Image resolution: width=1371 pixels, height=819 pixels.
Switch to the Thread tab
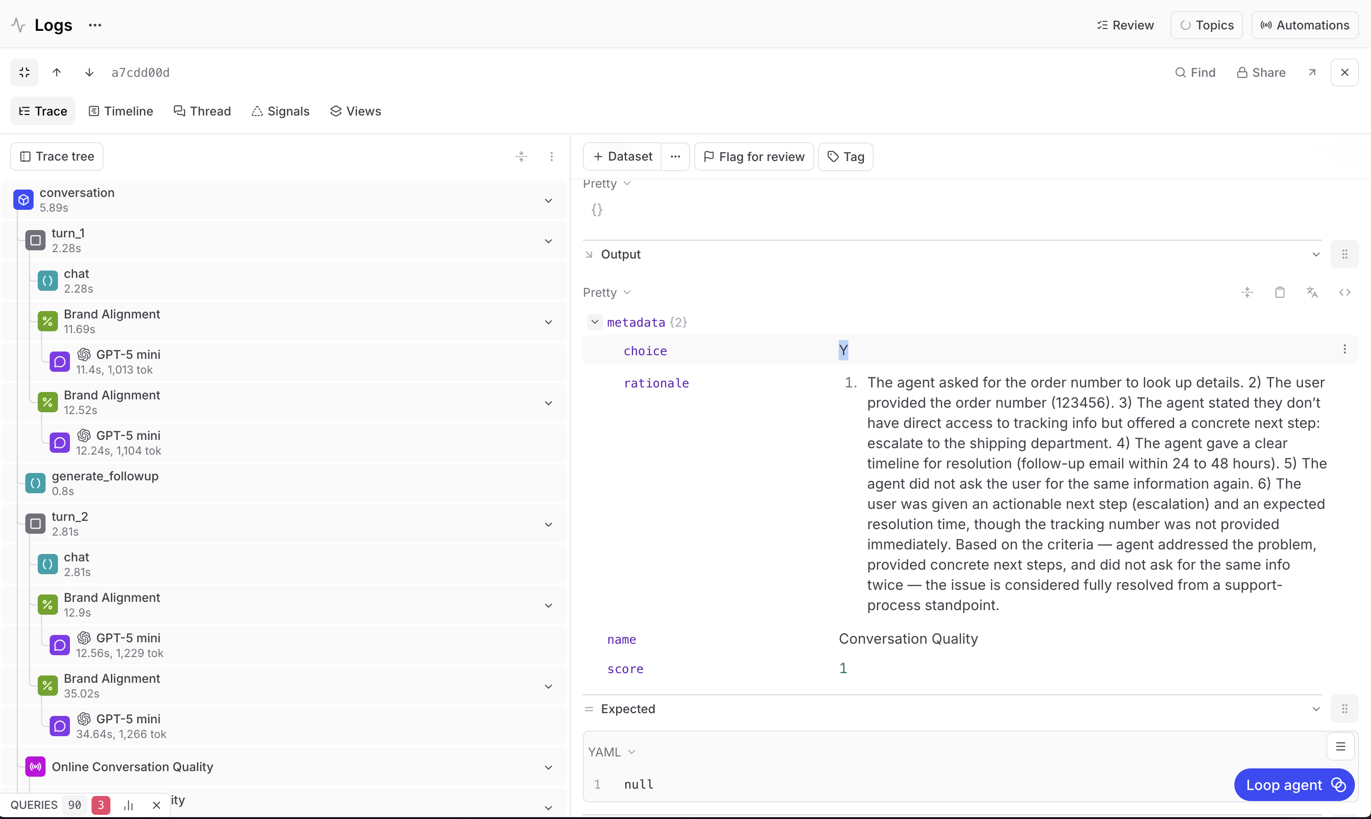pyautogui.click(x=202, y=111)
